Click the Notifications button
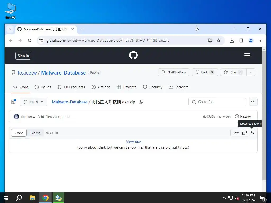This screenshot has width=271, height=203. (174, 72)
